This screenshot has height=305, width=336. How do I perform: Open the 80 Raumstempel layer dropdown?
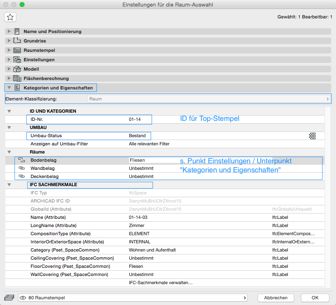tap(133, 298)
